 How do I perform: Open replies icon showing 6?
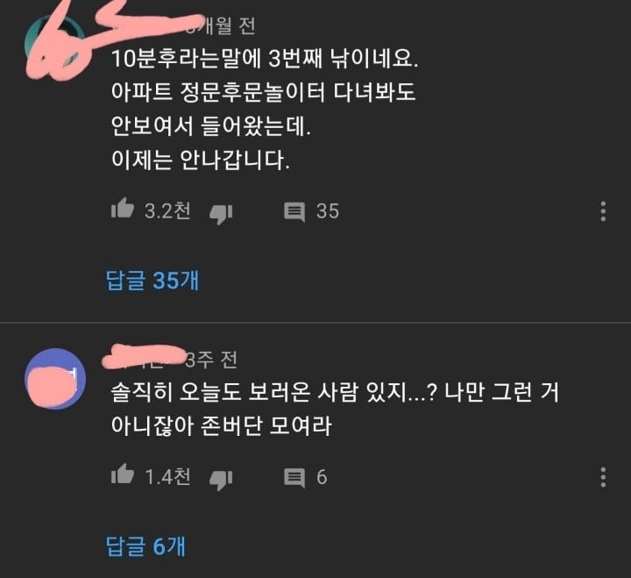[294, 478]
